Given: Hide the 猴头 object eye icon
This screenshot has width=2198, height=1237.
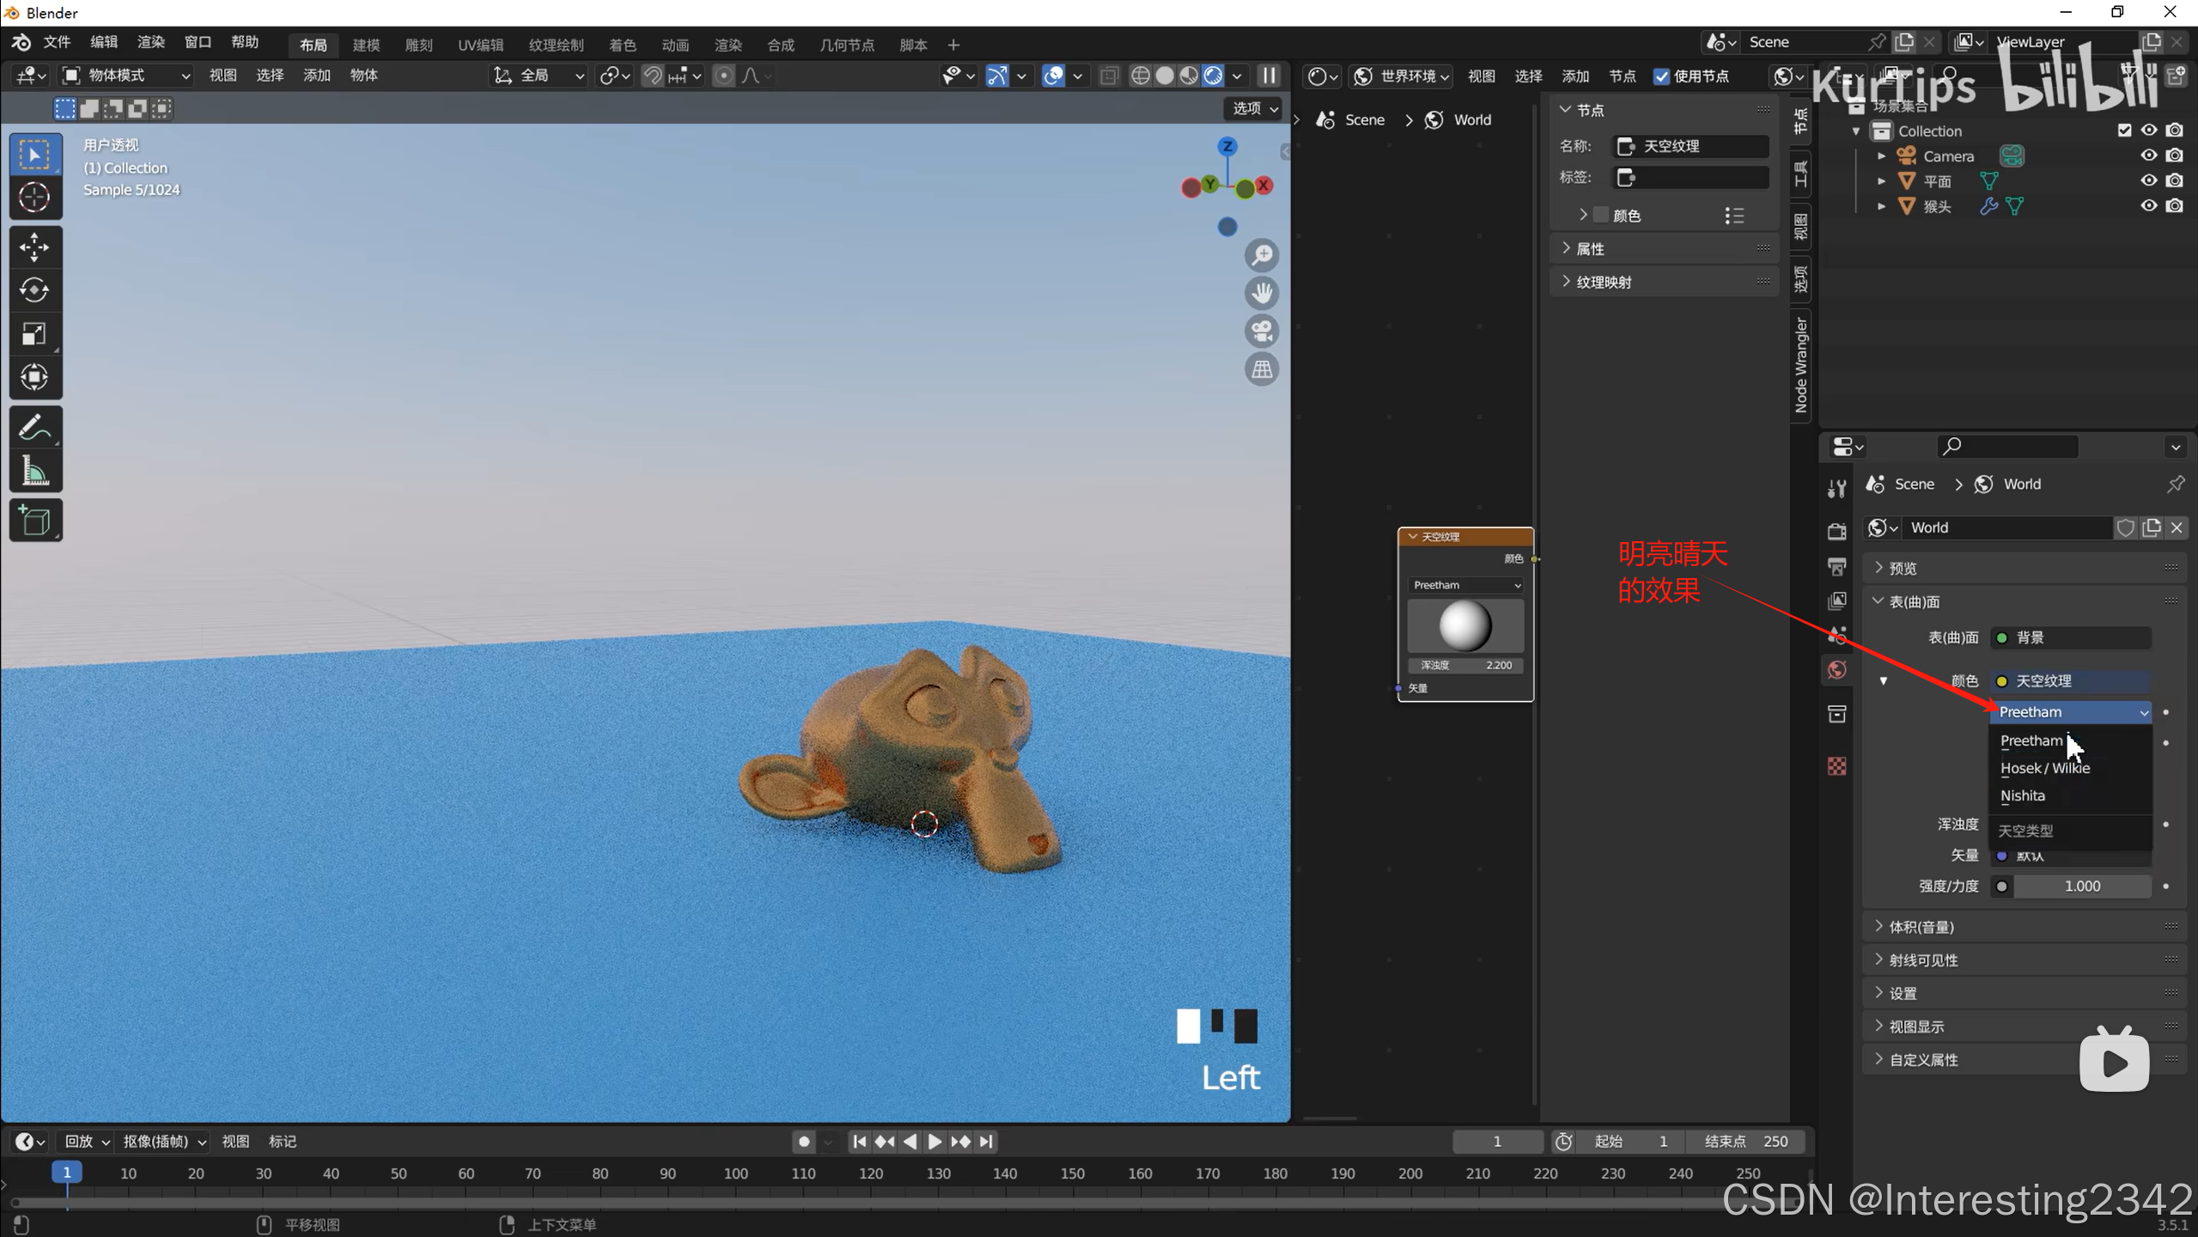Looking at the screenshot, I should point(2148,206).
